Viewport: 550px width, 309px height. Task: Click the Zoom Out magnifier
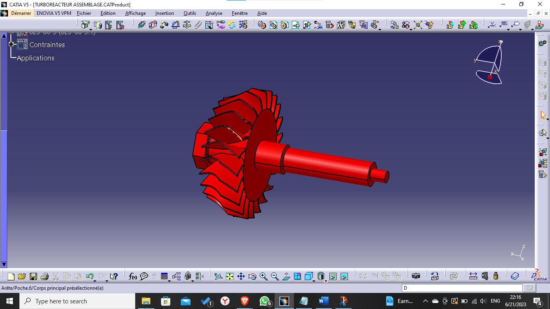click(x=275, y=276)
